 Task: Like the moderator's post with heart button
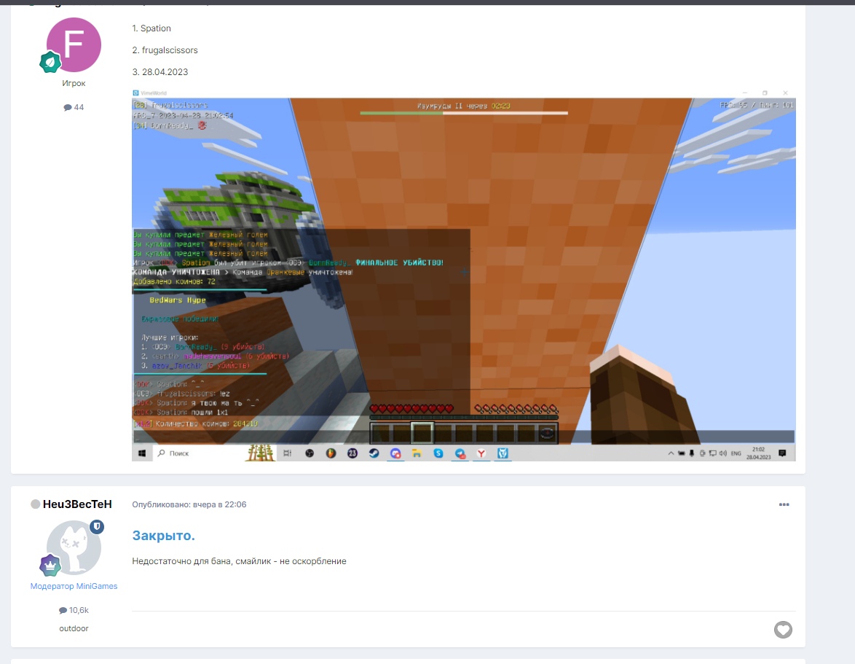click(783, 629)
